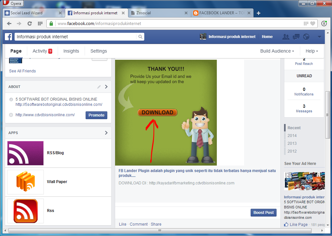The height and width of the screenshot is (236, 332).
Task: Open Post Reach stats link
Action: tap(304, 64)
